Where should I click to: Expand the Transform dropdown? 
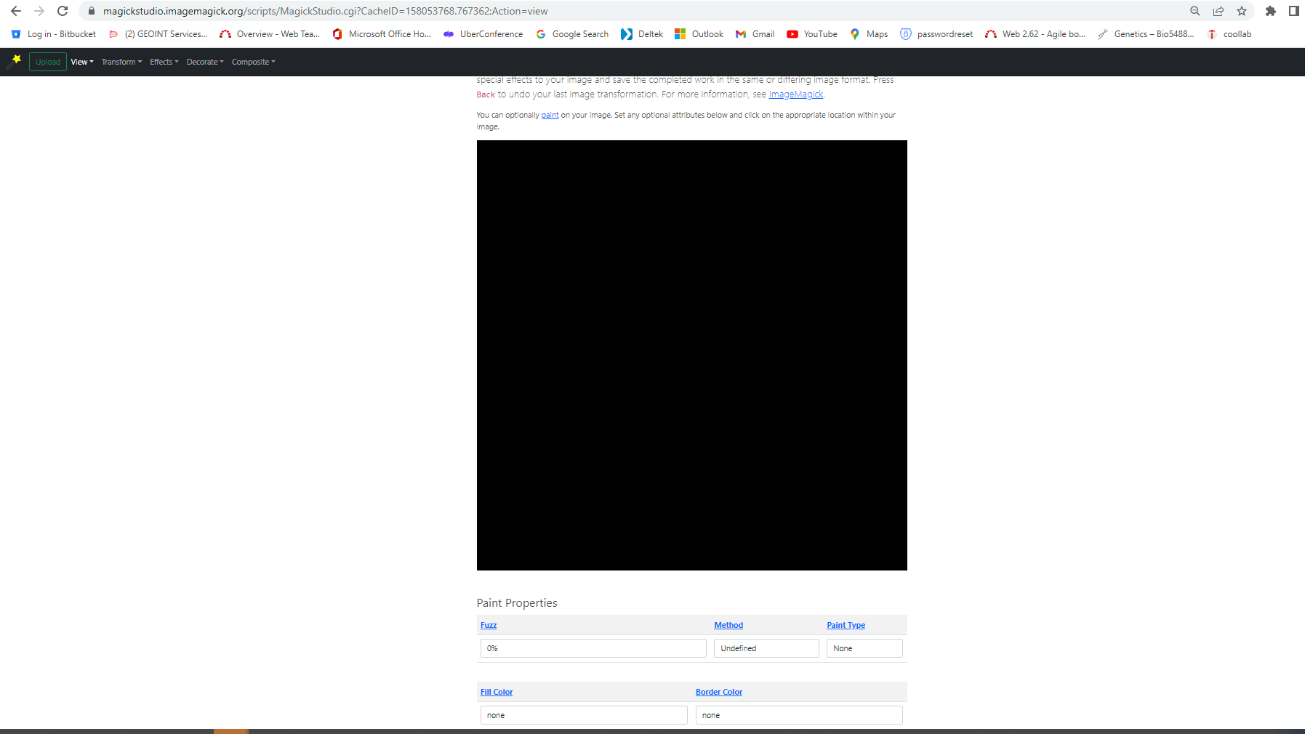(121, 62)
